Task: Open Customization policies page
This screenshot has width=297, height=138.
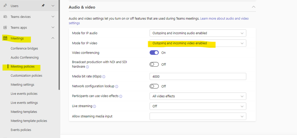Action: point(26,76)
